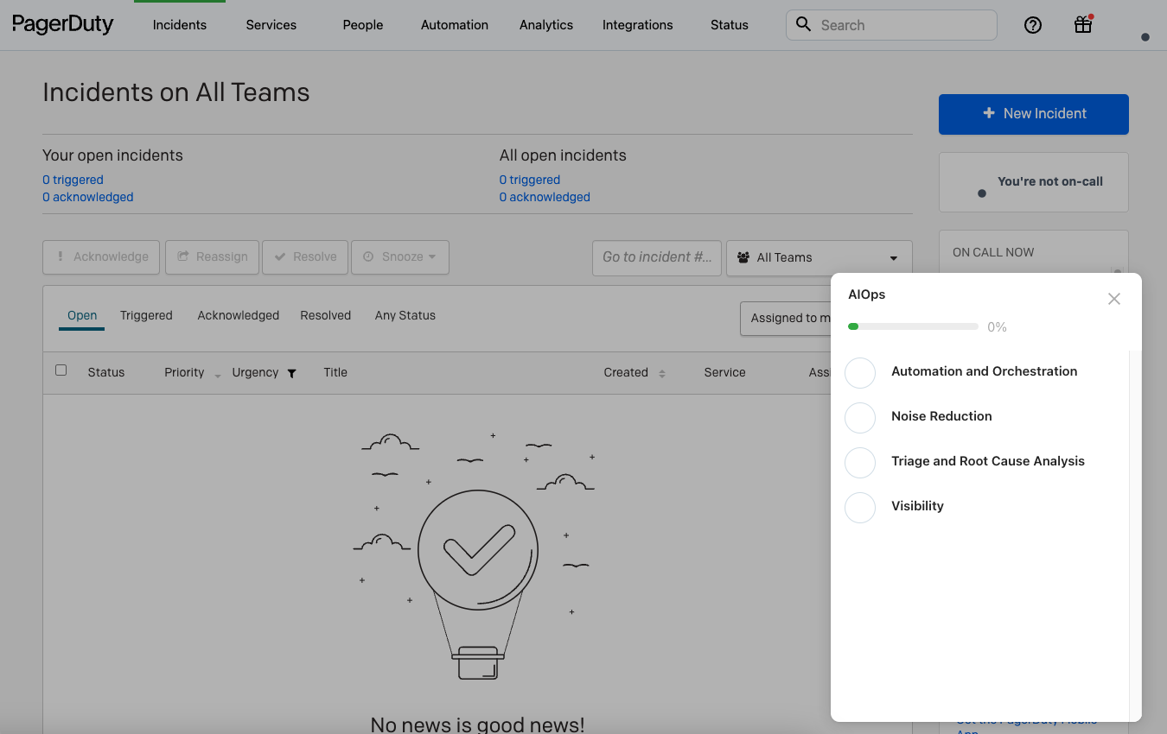This screenshot has height=734, width=1167.
Task: Open the Analytics menu
Action: pos(545,25)
